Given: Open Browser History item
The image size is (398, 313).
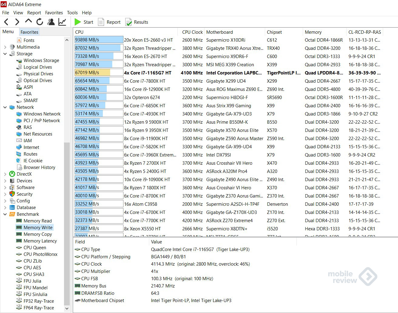Looking at the screenshot, I should [x=39, y=167].
